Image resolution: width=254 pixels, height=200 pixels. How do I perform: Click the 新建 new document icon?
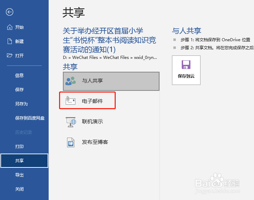[x=10, y=41]
